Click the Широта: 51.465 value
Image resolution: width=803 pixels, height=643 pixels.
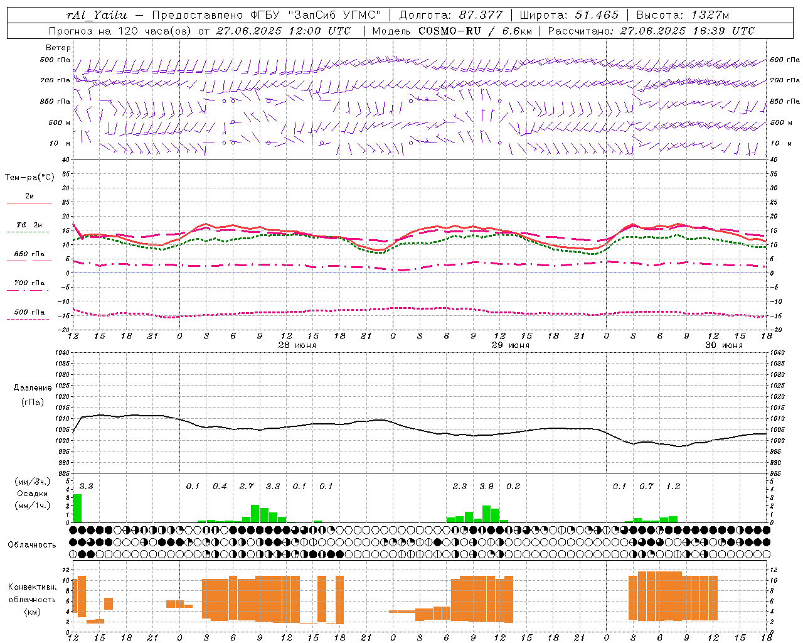569,15
